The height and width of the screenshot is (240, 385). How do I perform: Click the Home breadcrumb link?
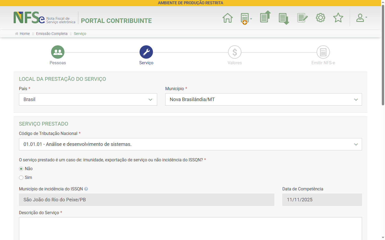click(x=25, y=34)
